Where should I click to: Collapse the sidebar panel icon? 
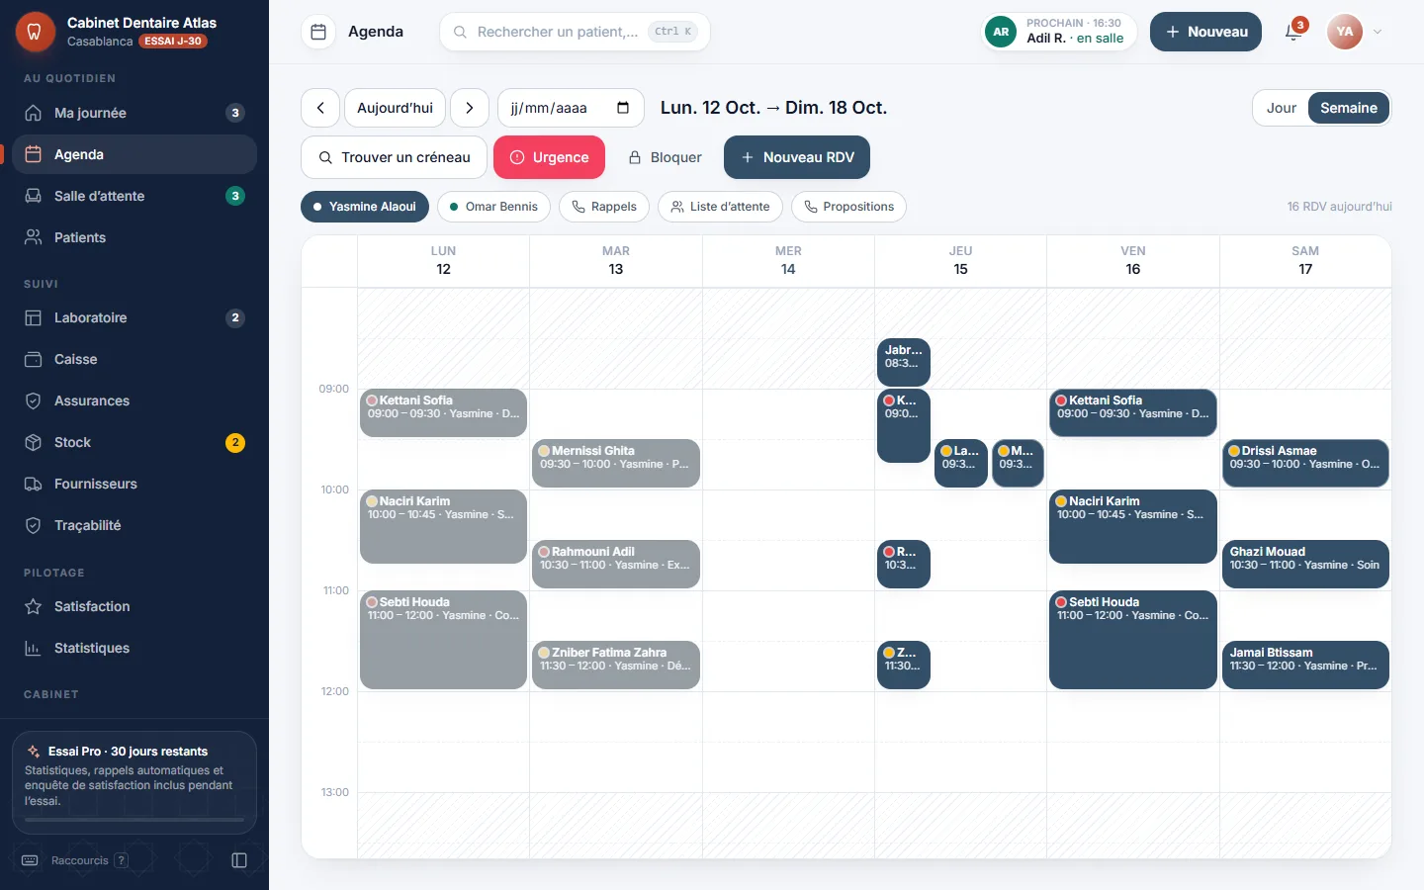click(239, 860)
